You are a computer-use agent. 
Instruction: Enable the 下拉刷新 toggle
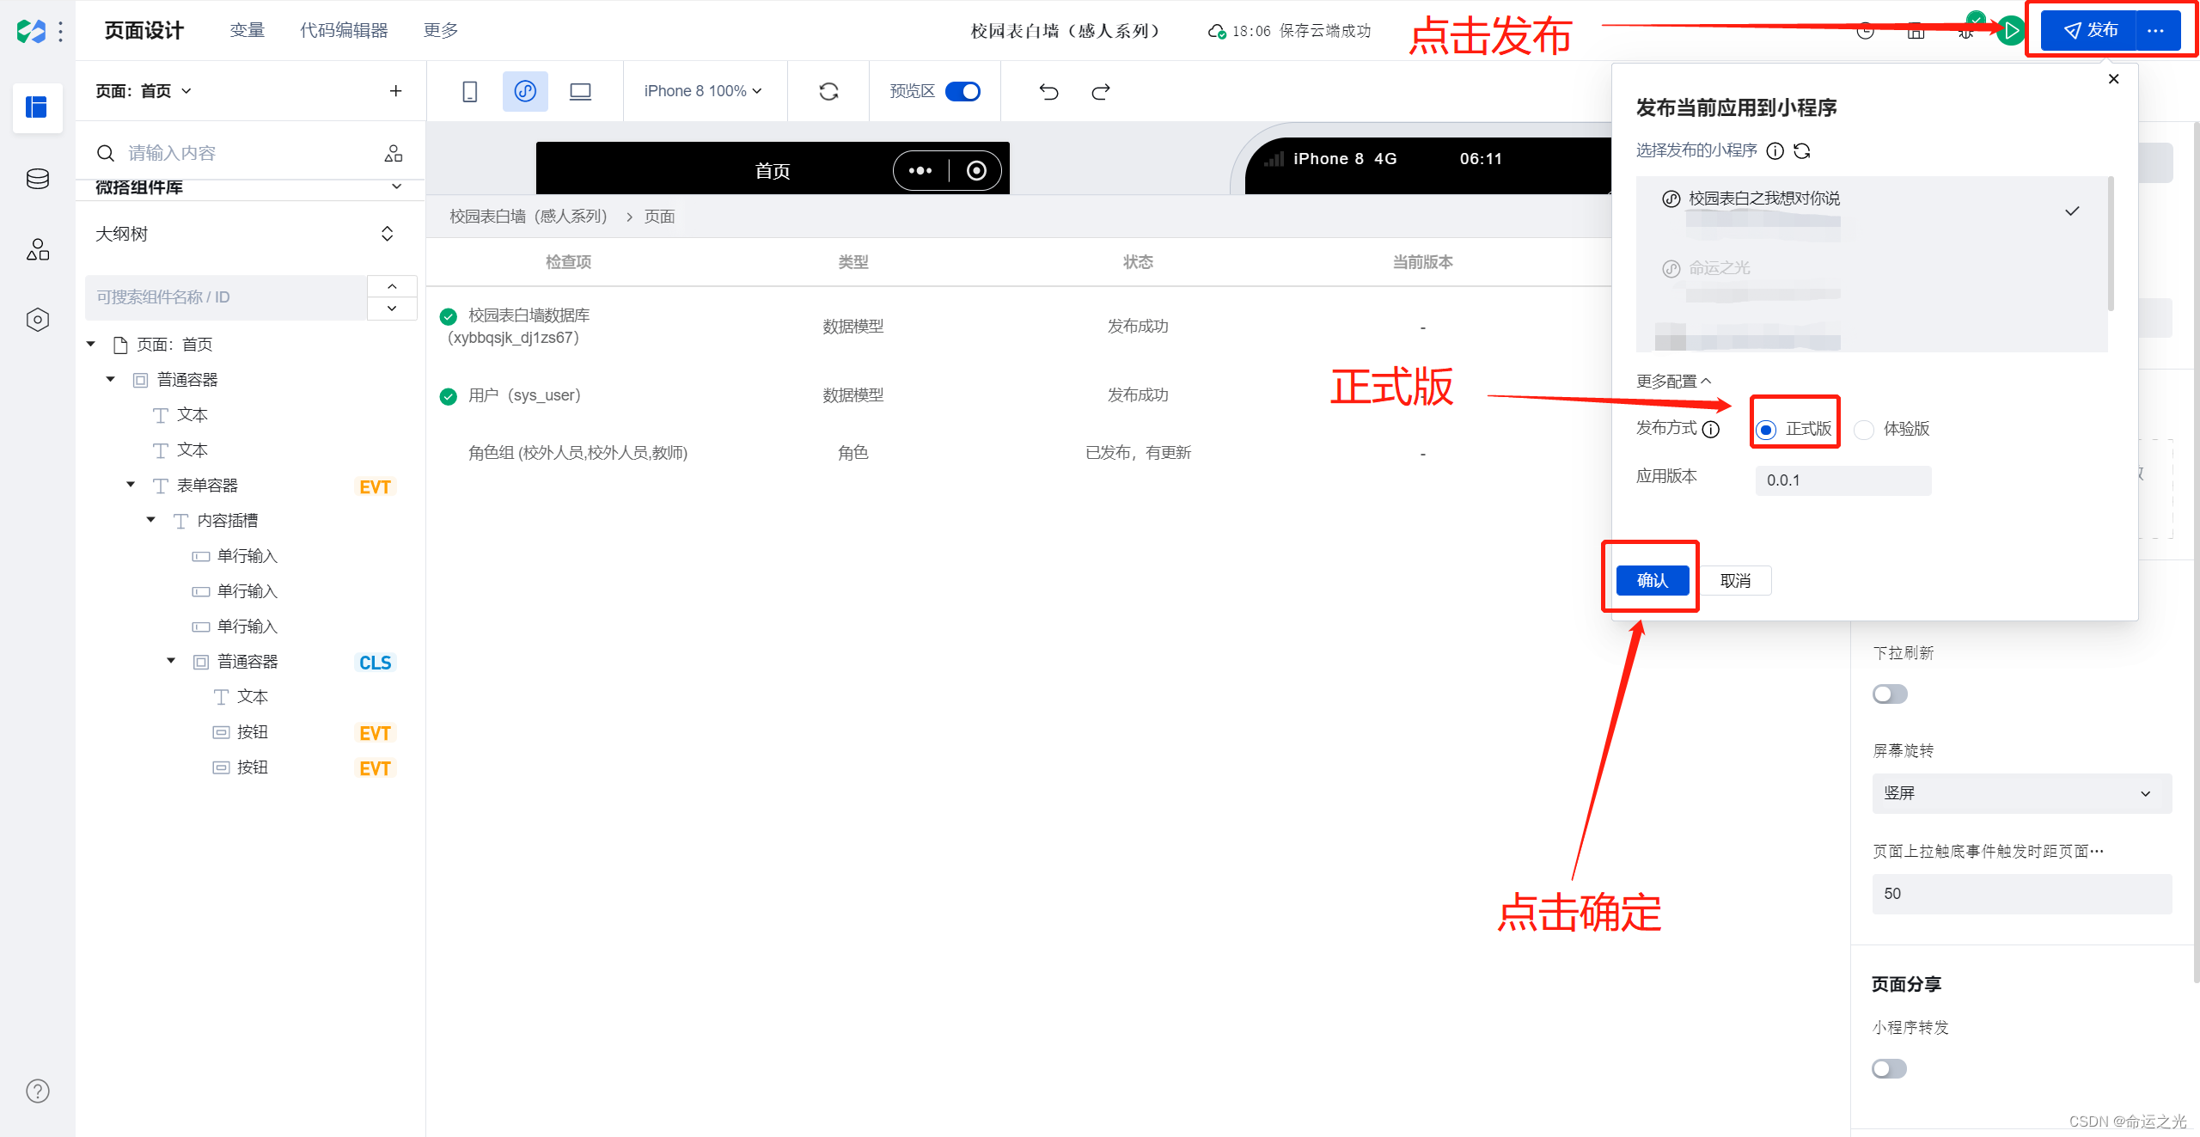coord(1890,694)
